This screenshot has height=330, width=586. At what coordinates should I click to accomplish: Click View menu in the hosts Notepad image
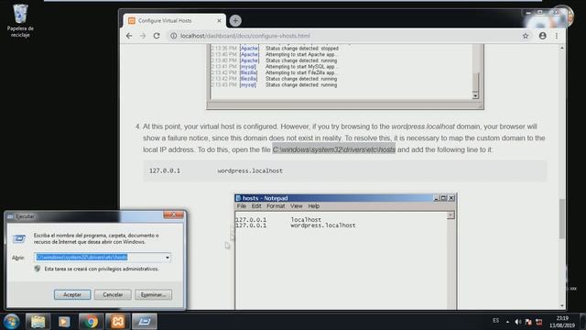[297, 206]
